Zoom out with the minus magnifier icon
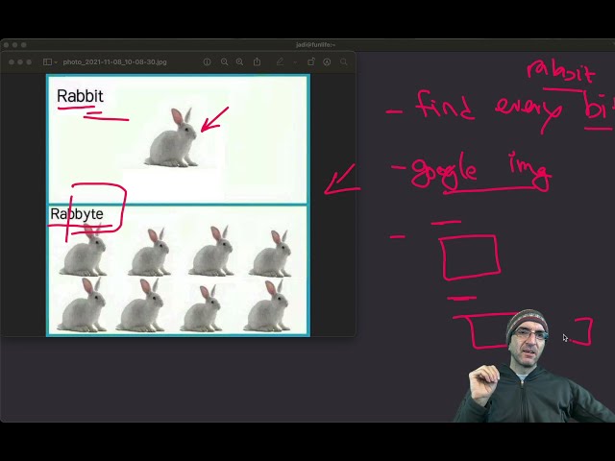Screen dimensions: 615x461 [224, 61]
